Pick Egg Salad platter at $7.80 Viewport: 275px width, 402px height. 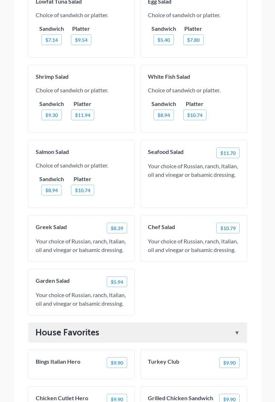[x=193, y=40]
